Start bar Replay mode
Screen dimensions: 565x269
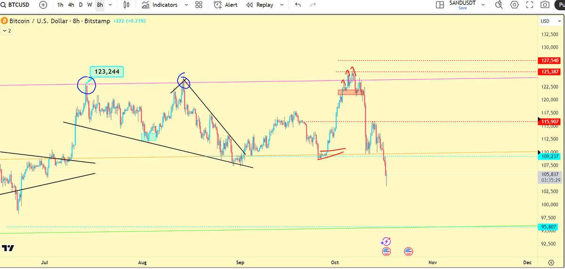coord(260,5)
